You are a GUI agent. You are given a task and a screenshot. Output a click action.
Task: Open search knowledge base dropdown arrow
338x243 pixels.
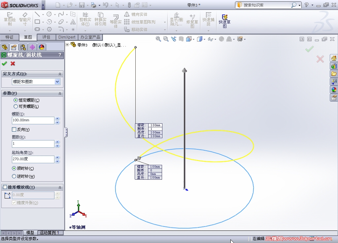click(x=300, y=5)
